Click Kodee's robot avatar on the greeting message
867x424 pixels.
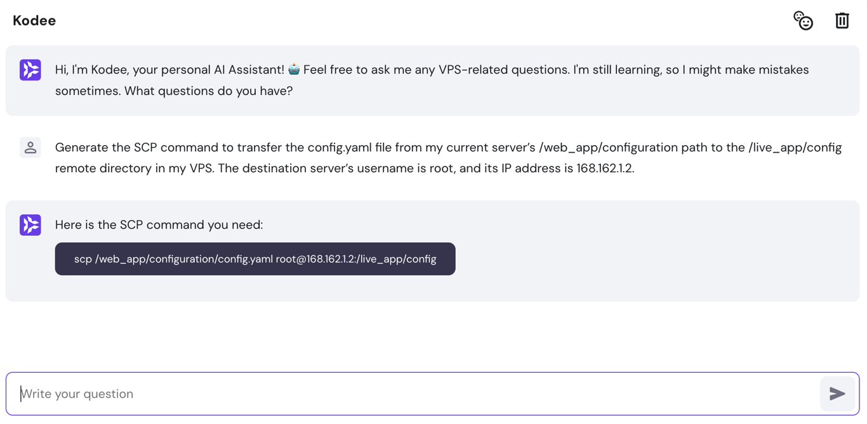[x=30, y=70]
